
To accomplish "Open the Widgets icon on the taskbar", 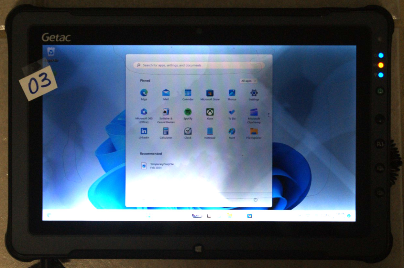I will pyautogui.click(x=49, y=215).
